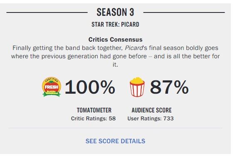
Task: Click the AUDIENCE SCORE label
Action: click(151, 110)
